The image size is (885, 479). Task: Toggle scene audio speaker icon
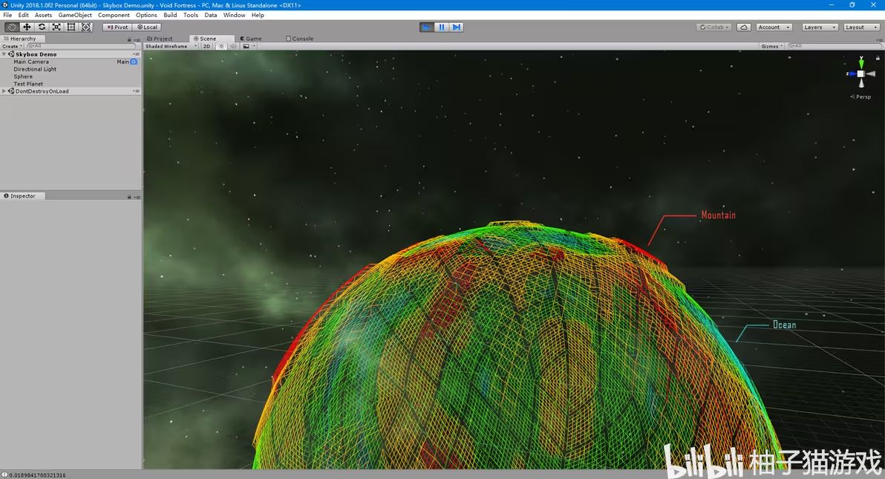(x=233, y=46)
